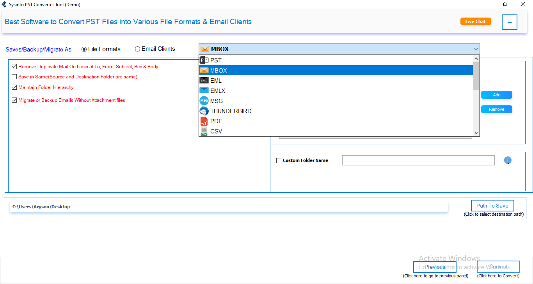Select the File Formats radio button
Screen dimensions: 533x284
click(x=84, y=49)
